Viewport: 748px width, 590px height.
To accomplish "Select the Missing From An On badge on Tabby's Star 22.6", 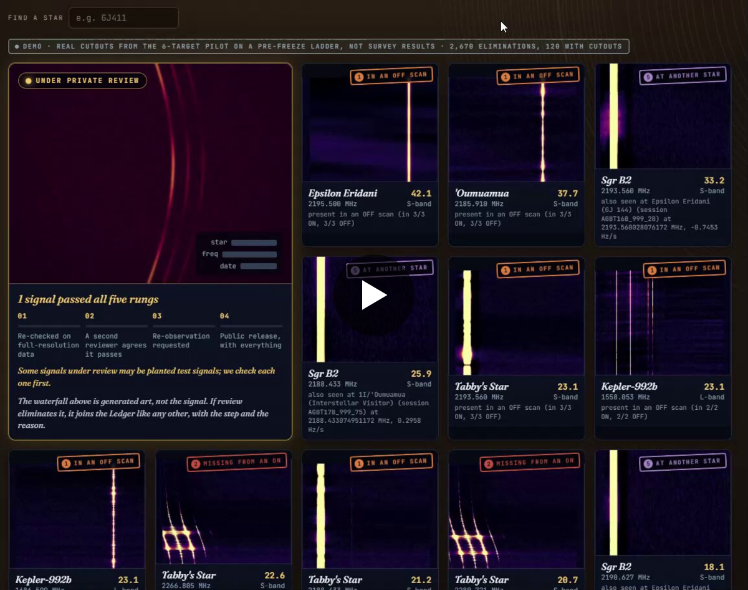I will 236,463.
